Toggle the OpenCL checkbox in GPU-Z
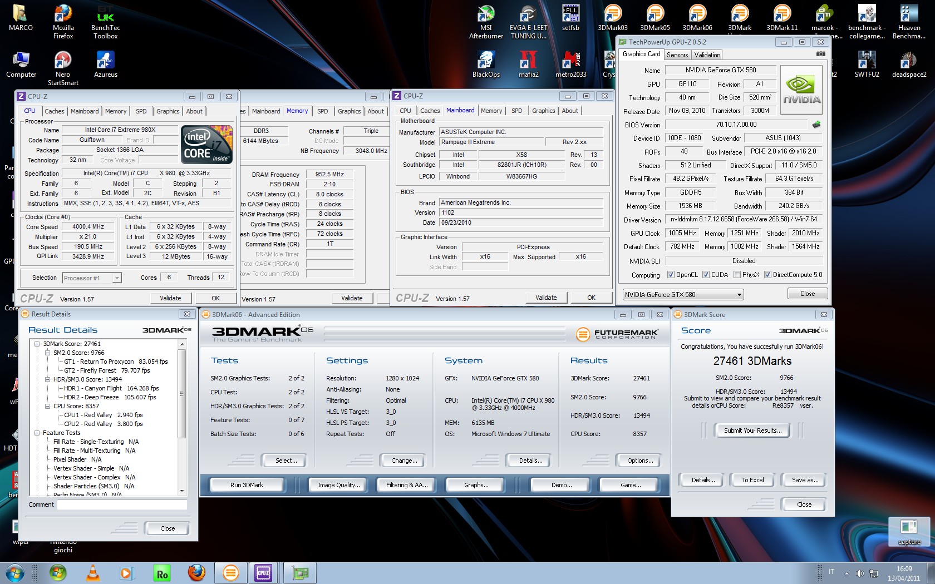The width and height of the screenshot is (935, 584). pyautogui.click(x=671, y=275)
